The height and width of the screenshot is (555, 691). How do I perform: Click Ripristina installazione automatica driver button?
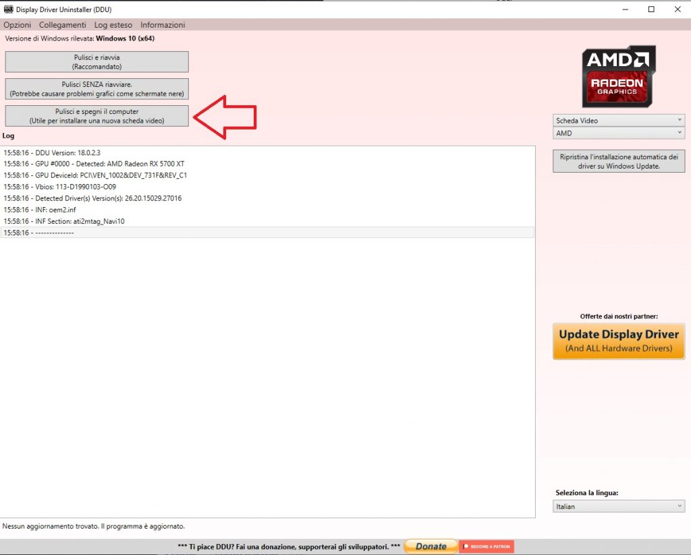pyautogui.click(x=619, y=161)
